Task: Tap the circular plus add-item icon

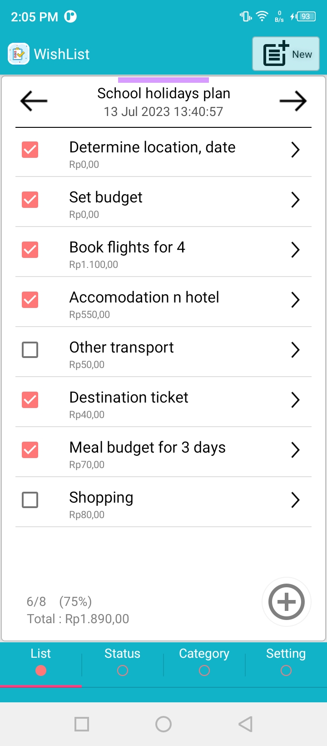Action: tap(287, 602)
